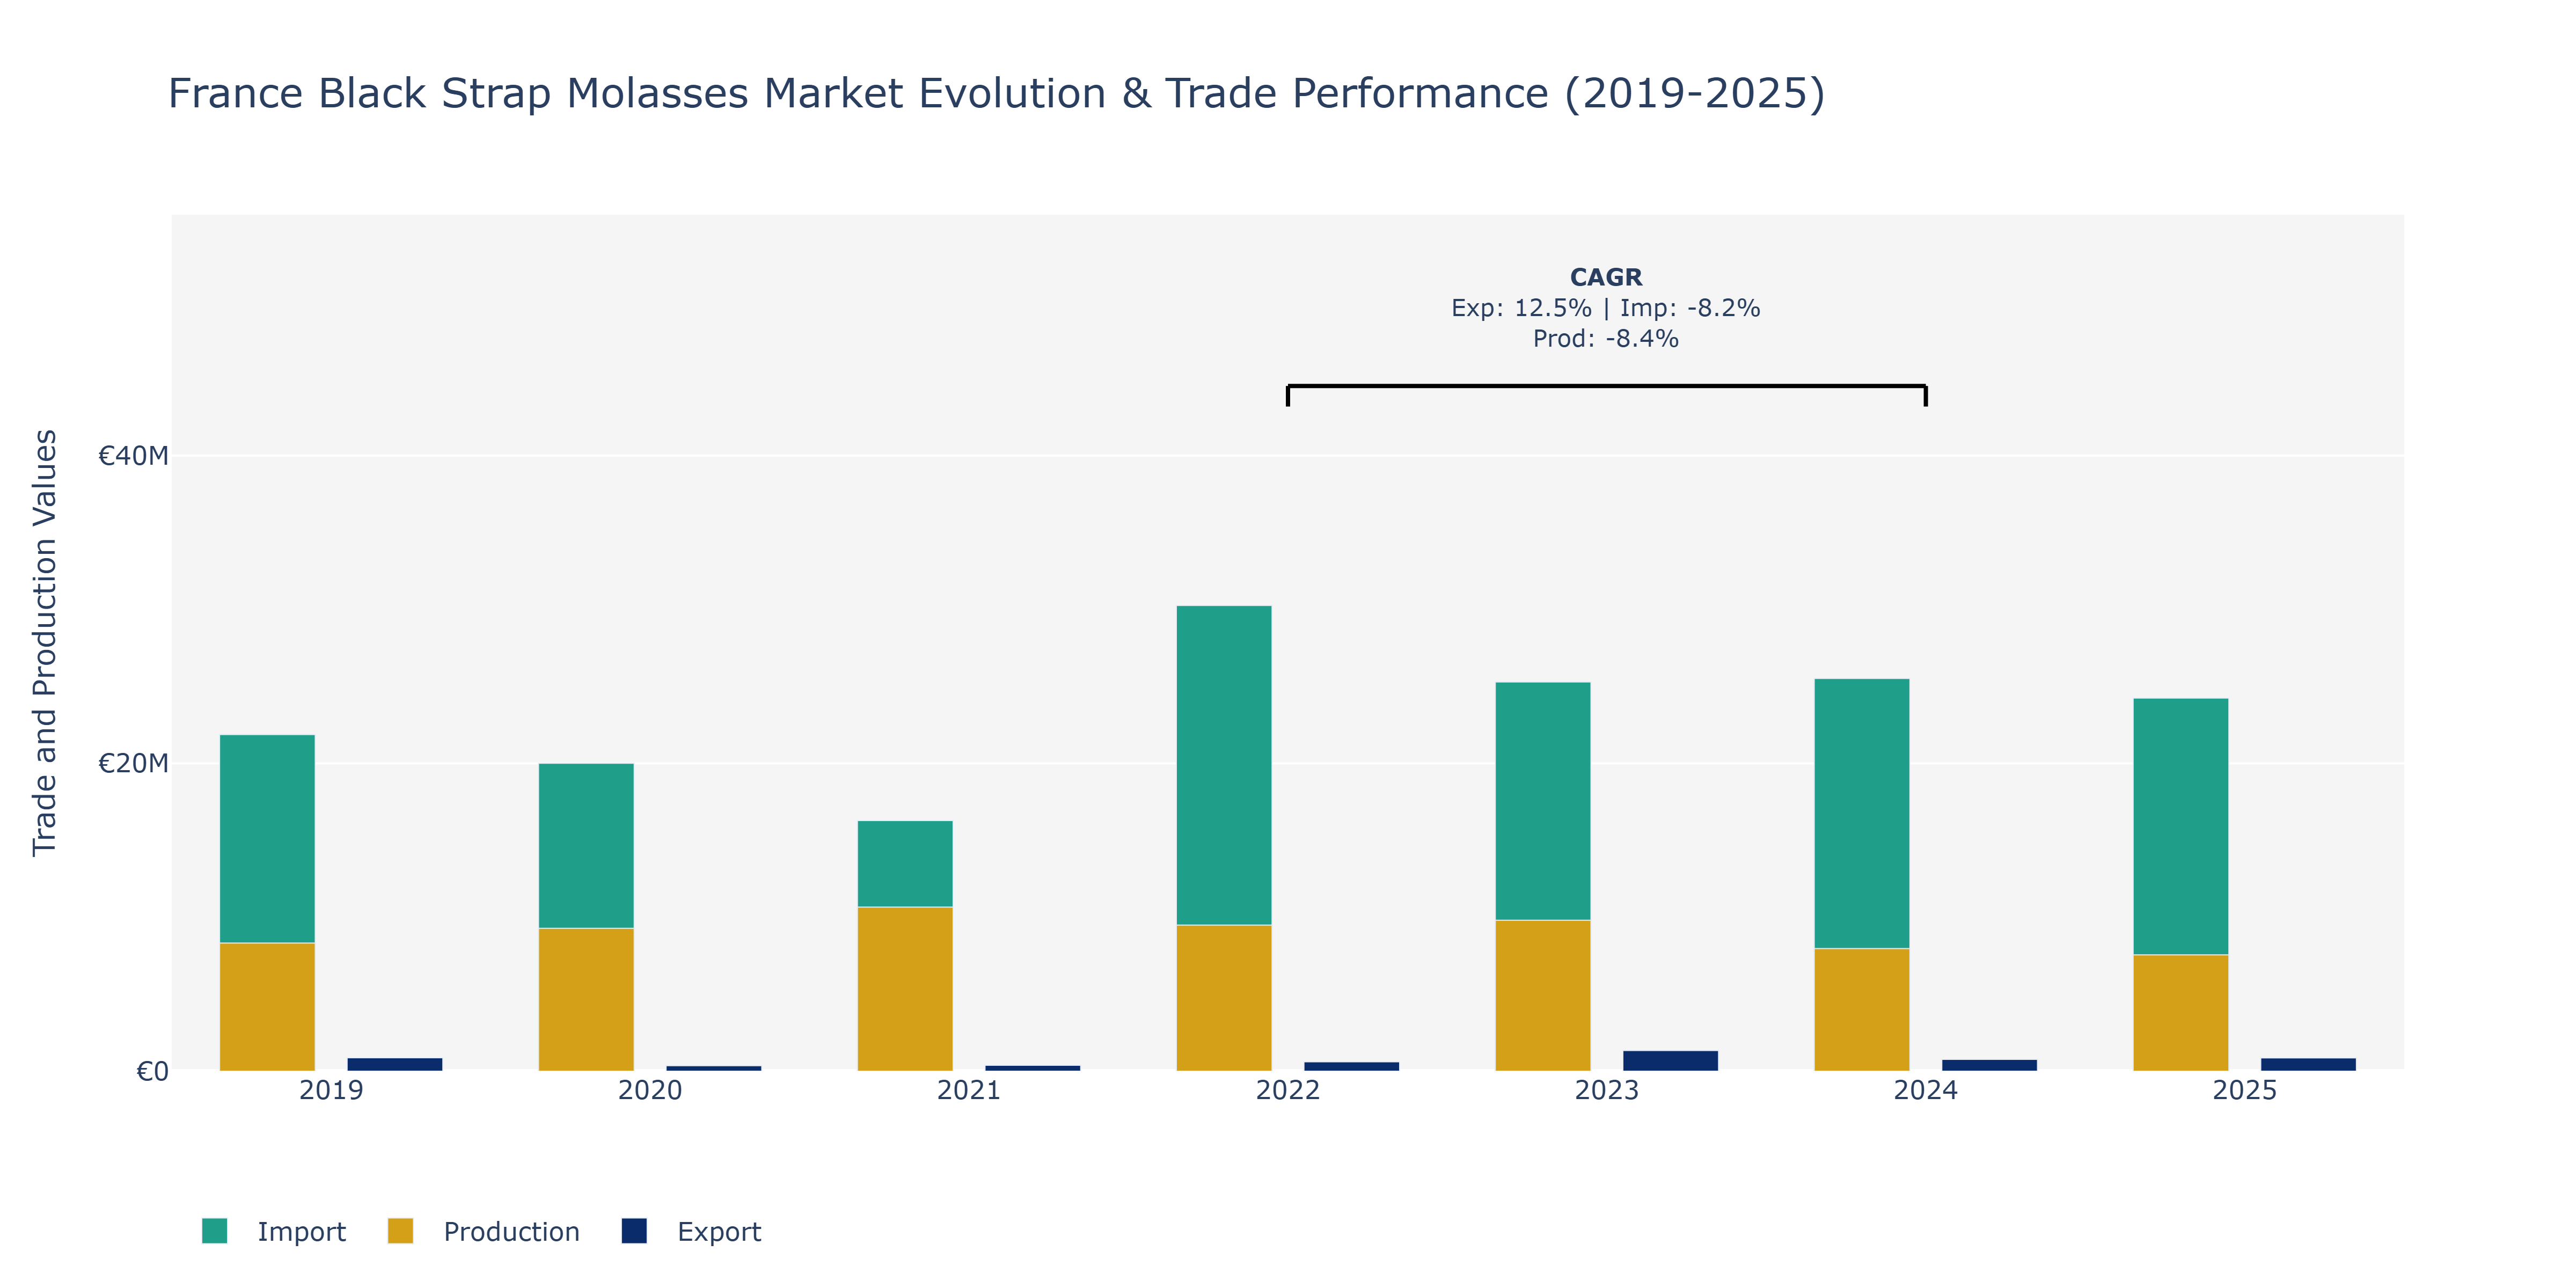Click the 'Trade and Production Values' axis title
The width and height of the screenshot is (2576, 1288).
(x=45, y=643)
